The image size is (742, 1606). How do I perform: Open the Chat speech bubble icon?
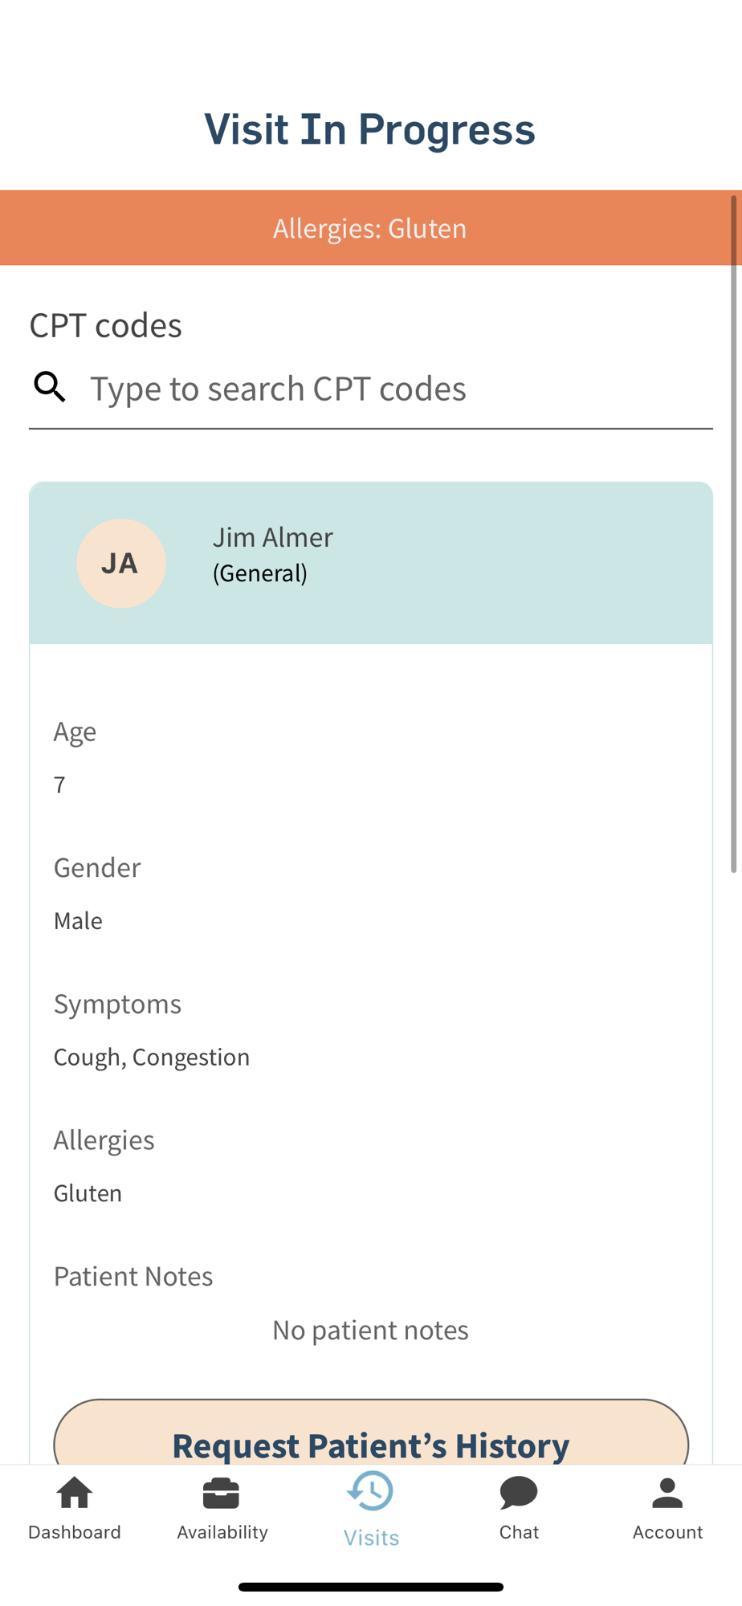click(x=519, y=1494)
